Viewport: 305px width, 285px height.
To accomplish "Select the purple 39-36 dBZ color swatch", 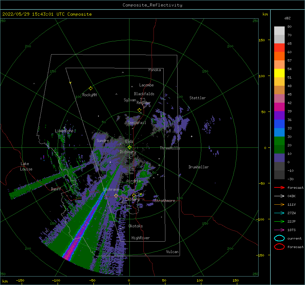I will 279,116.
